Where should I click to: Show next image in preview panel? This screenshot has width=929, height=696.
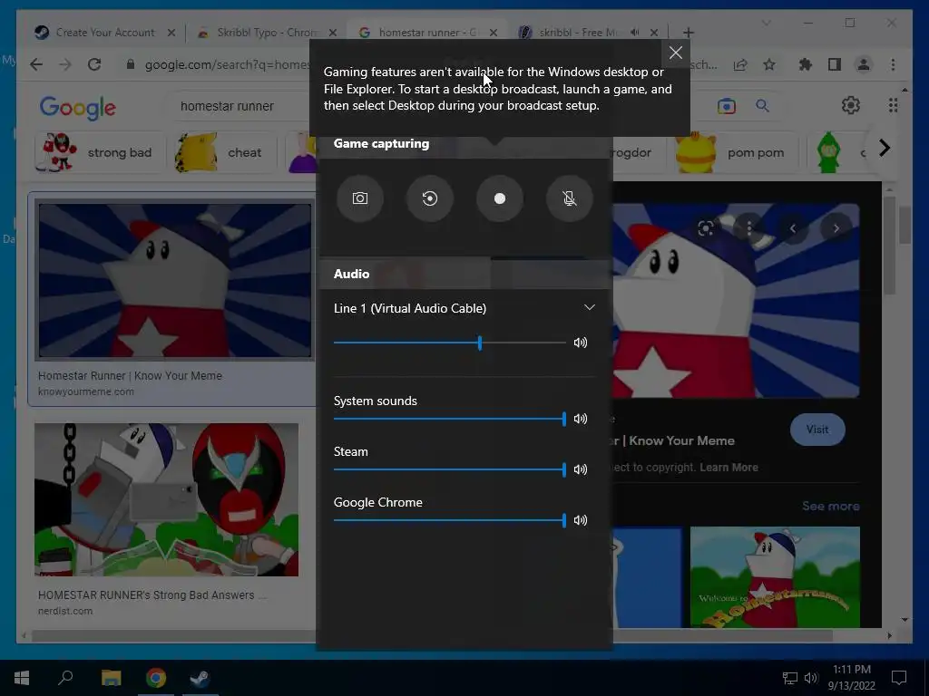836,228
